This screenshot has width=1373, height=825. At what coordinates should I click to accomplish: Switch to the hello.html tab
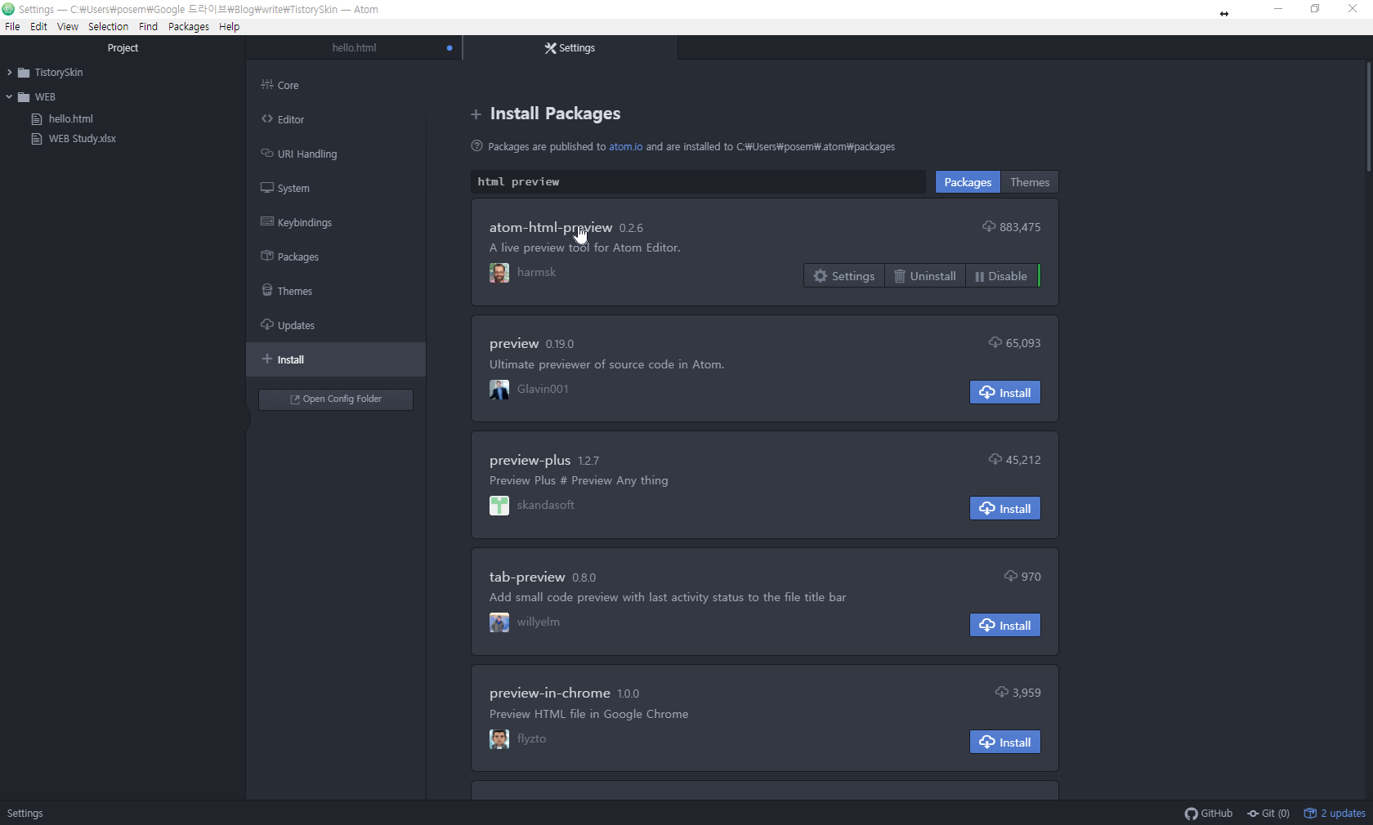pyautogui.click(x=354, y=48)
